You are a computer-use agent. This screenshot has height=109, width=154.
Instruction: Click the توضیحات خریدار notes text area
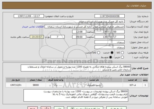[x=76, y=95]
